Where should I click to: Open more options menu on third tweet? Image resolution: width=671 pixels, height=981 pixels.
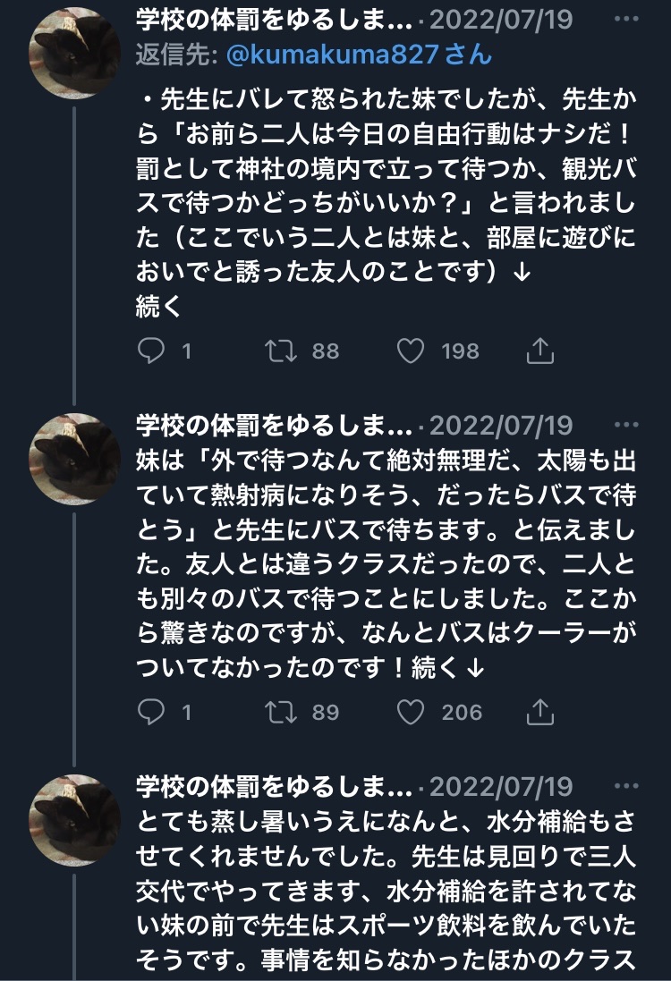pyautogui.click(x=626, y=786)
